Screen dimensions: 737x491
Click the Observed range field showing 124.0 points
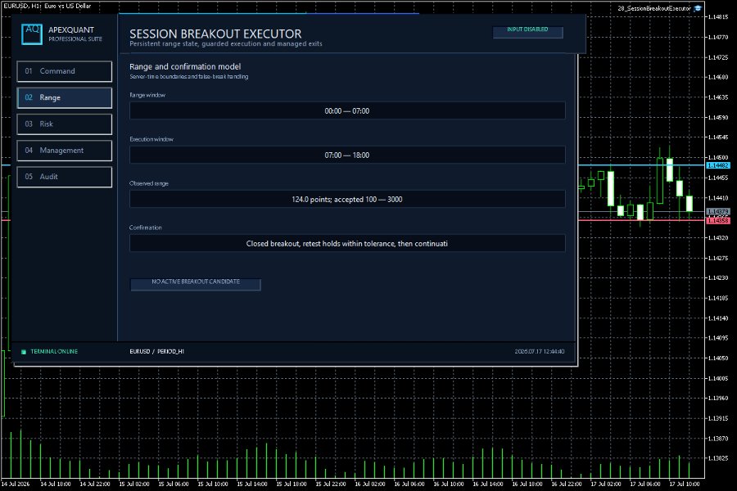click(x=347, y=199)
